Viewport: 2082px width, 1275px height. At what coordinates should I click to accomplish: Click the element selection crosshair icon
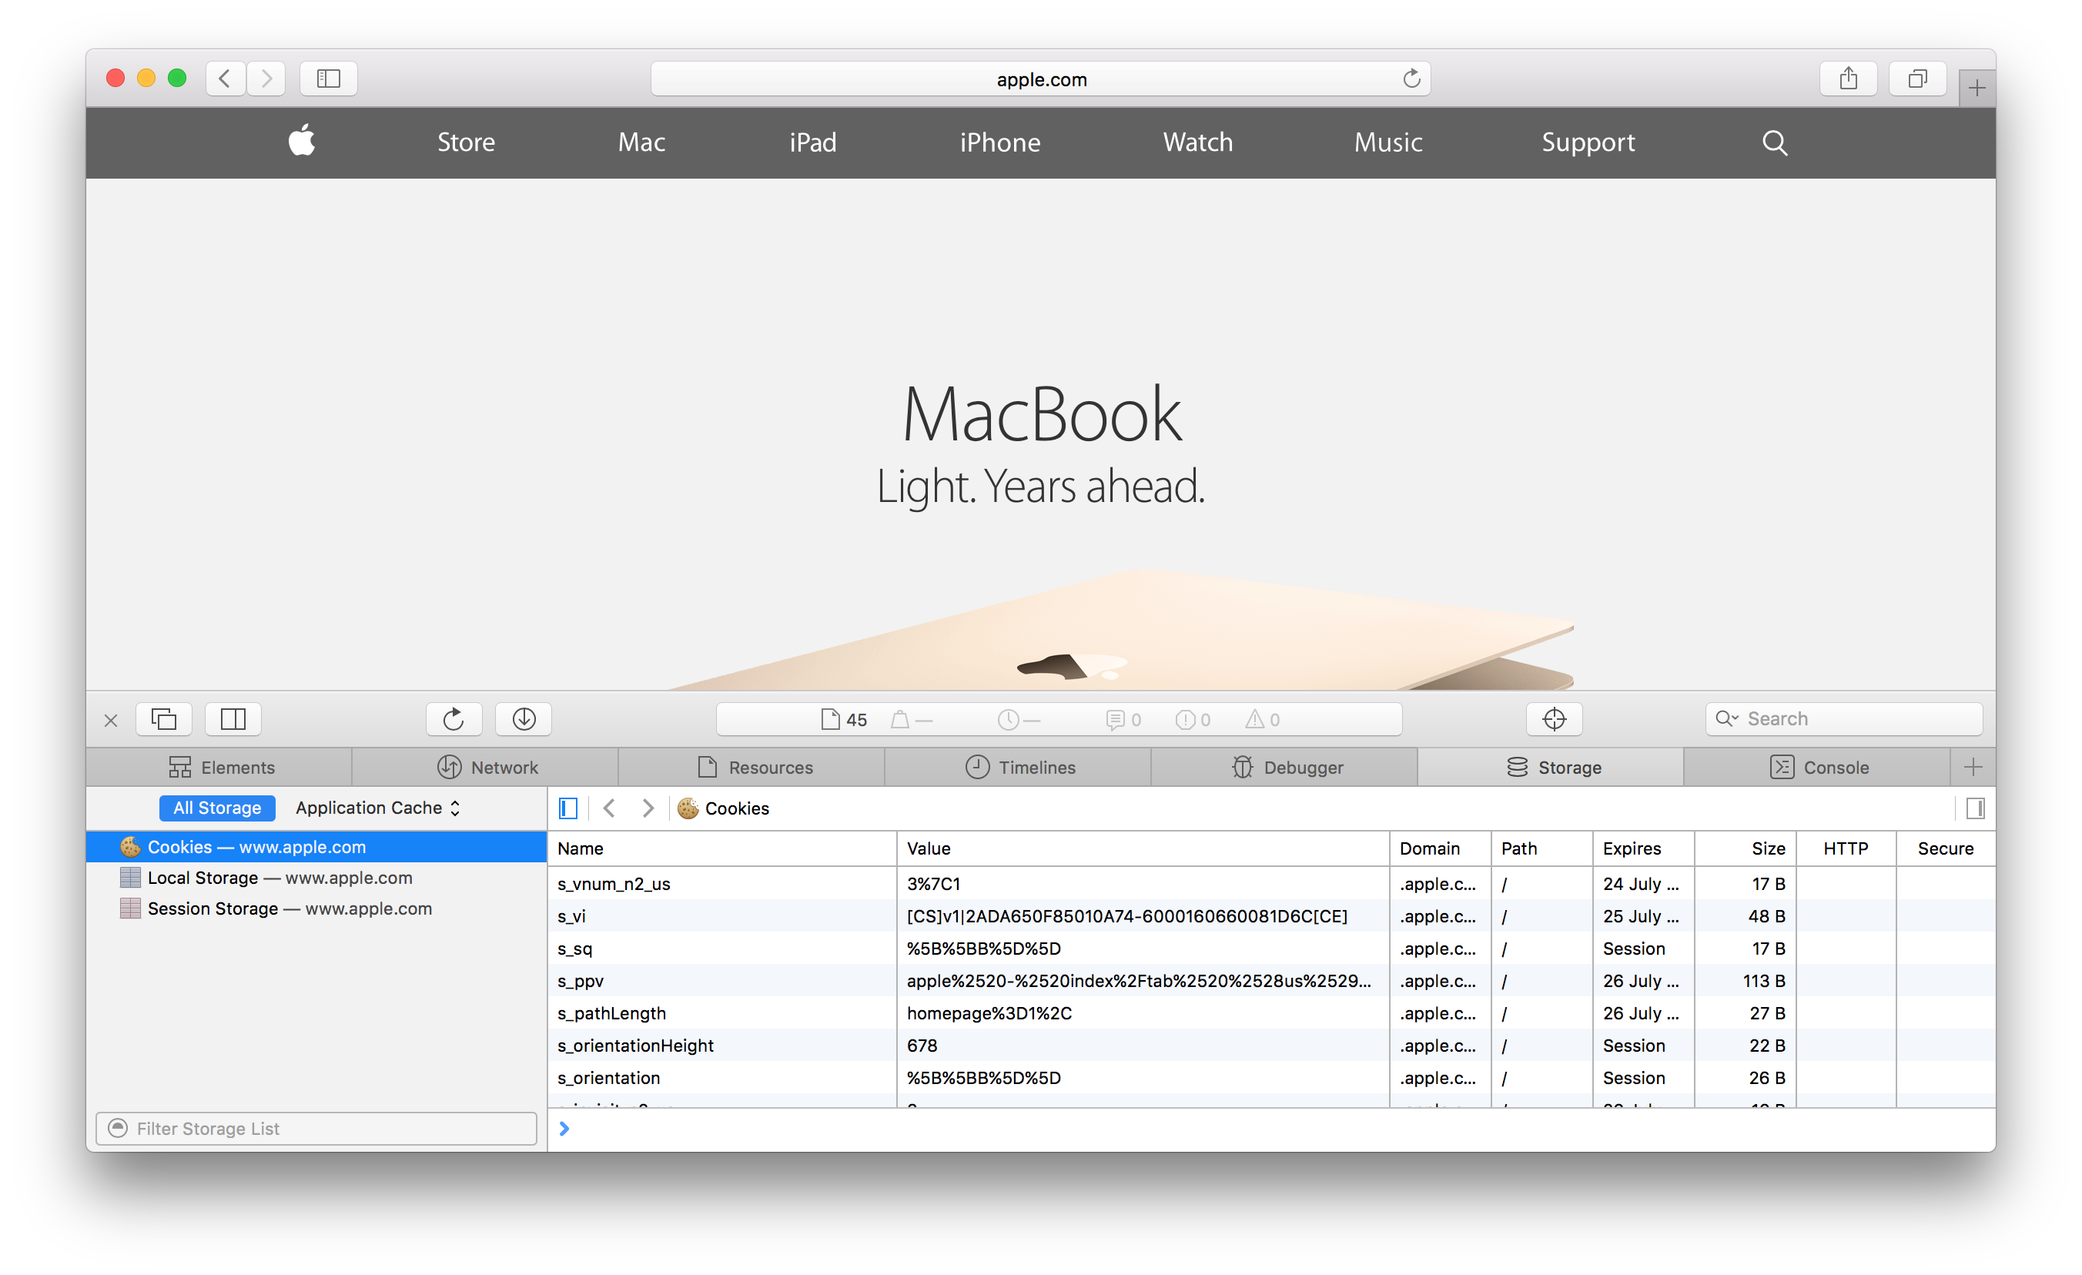tap(1553, 719)
